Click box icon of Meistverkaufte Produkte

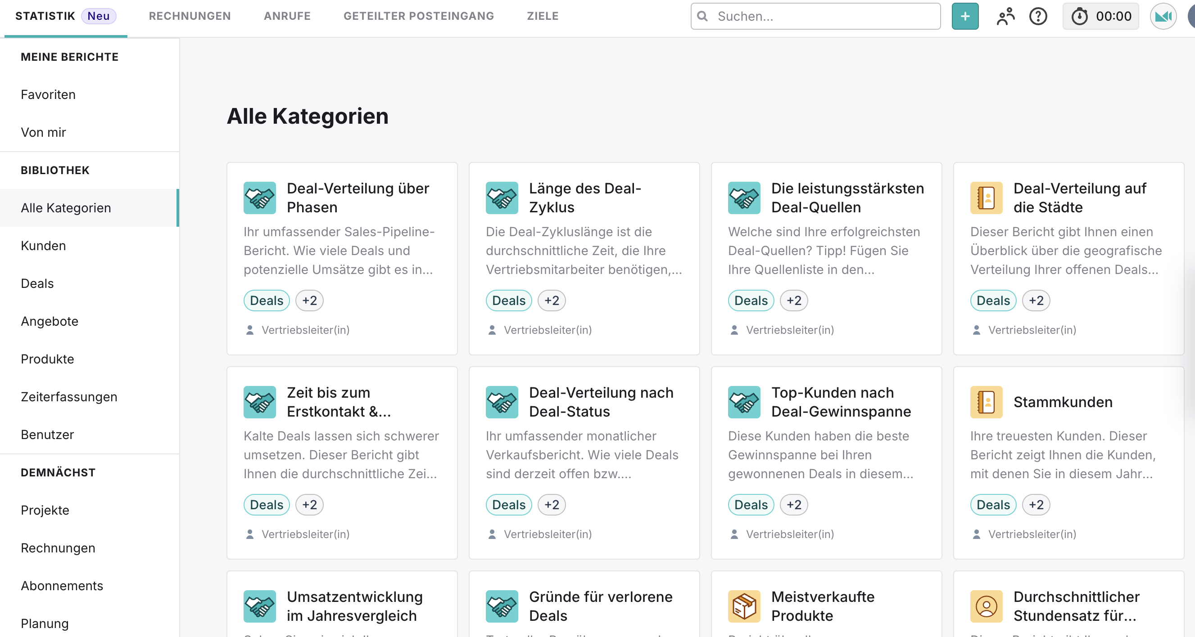(x=744, y=606)
